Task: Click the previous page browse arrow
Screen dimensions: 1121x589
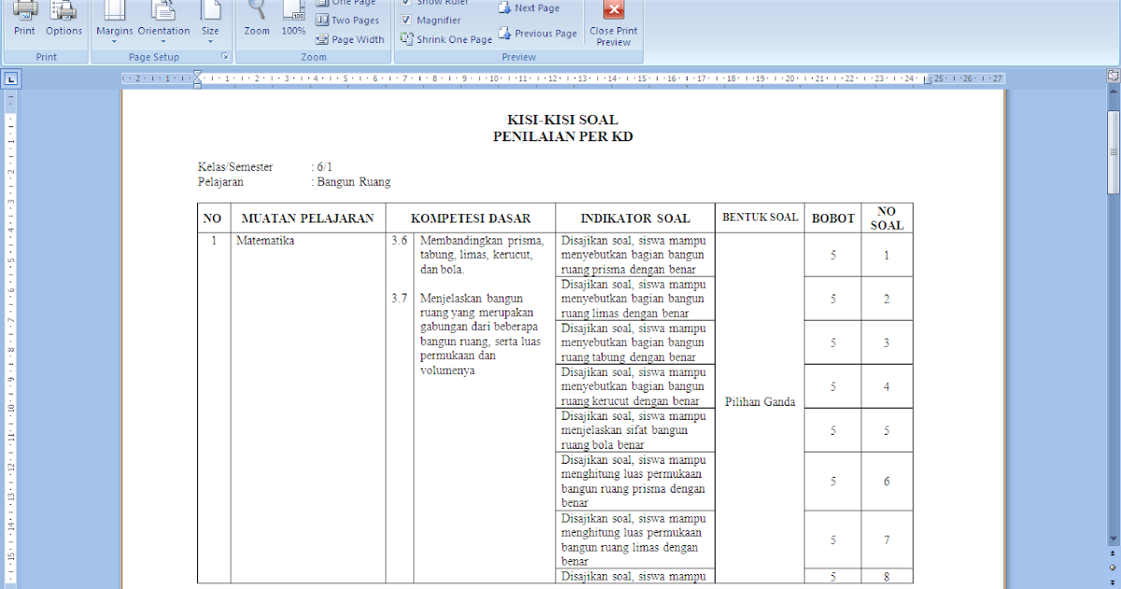Action: tap(1114, 554)
